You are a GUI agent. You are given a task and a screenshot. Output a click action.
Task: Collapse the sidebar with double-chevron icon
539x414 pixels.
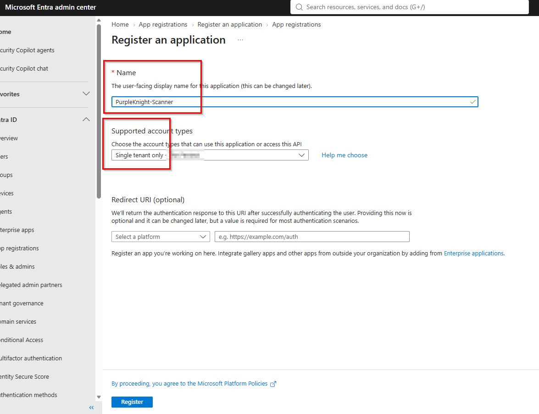[91, 408]
